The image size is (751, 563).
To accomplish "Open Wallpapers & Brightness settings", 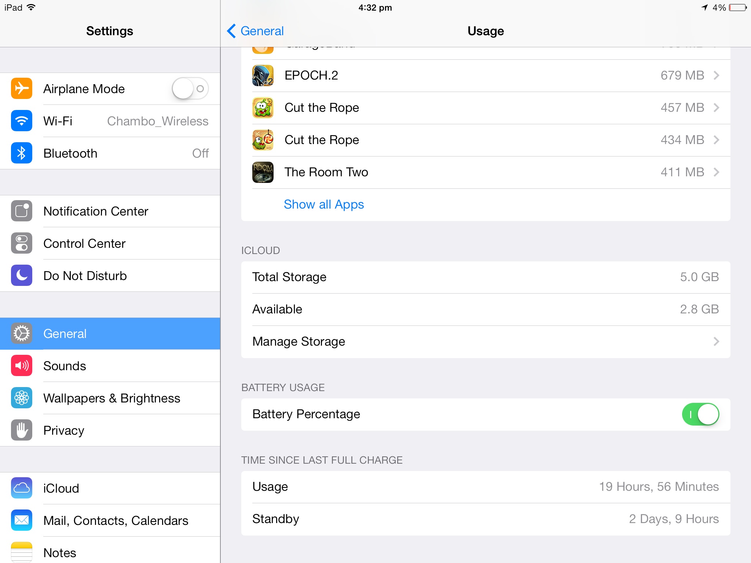I will [112, 398].
